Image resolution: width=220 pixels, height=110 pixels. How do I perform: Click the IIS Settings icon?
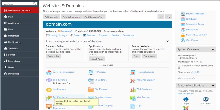click(91, 81)
